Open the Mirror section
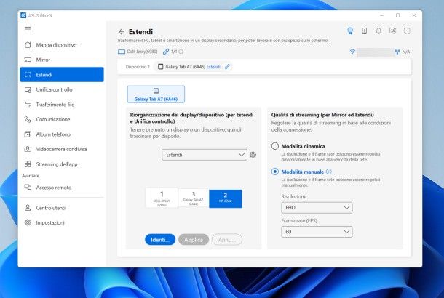Viewport: 444px width, 298px height. tap(62, 60)
